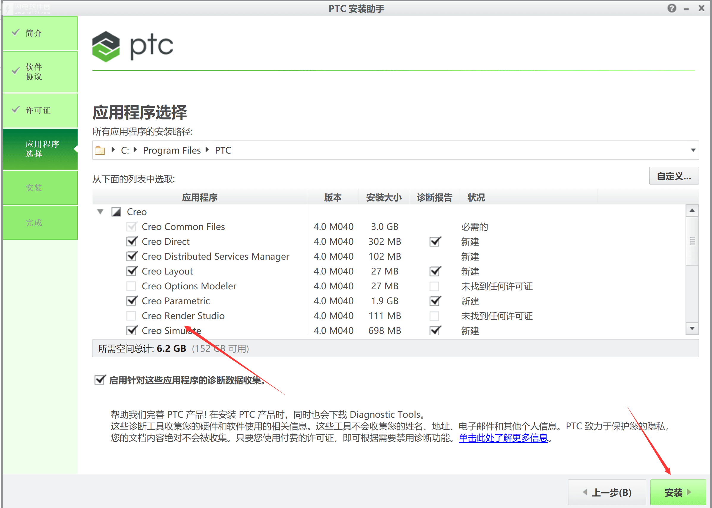Click the 安装 button to start install
The height and width of the screenshot is (508, 712).
[x=678, y=492]
